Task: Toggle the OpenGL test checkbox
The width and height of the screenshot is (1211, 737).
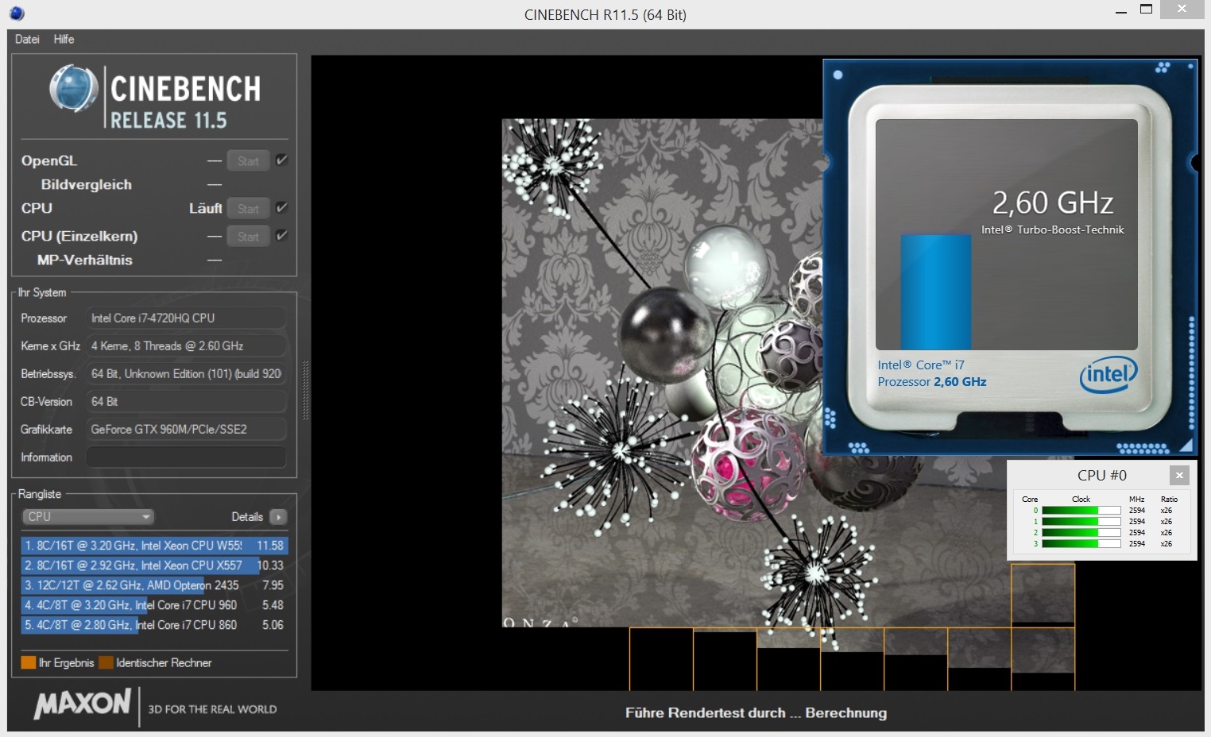Action: (x=281, y=160)
